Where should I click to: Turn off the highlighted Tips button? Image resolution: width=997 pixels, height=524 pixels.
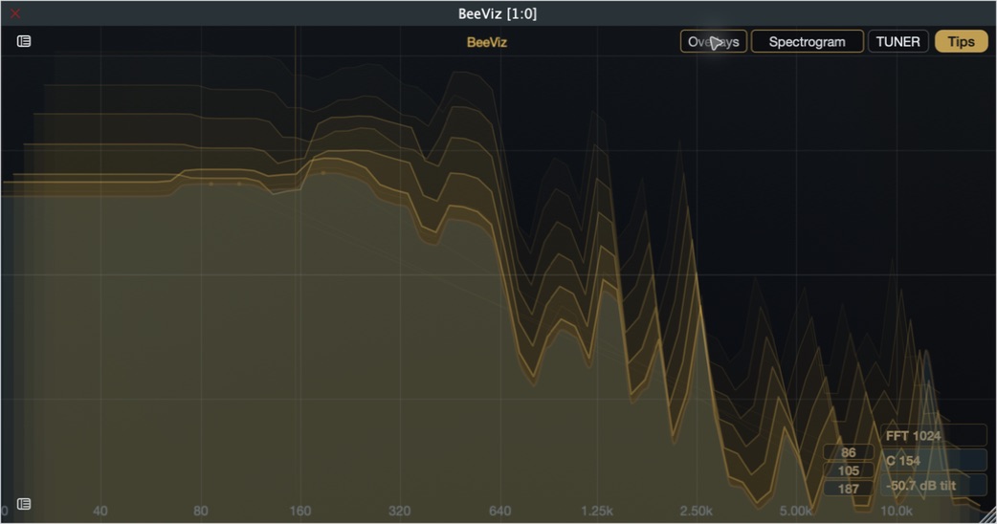point(961,42)
